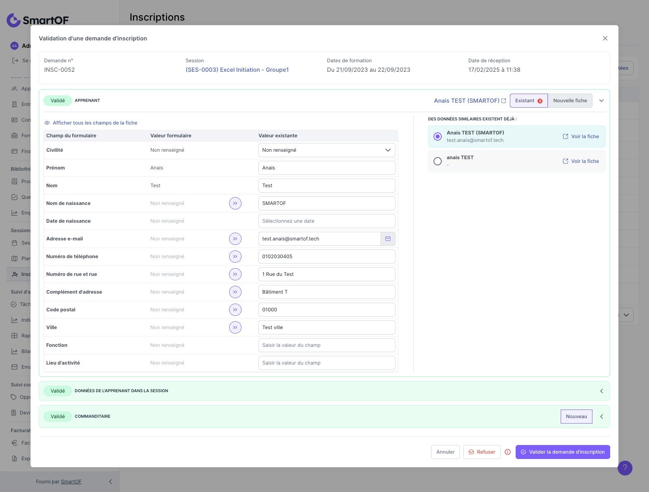Collapse the Apprenant section chevron

[x=602, y=101]
